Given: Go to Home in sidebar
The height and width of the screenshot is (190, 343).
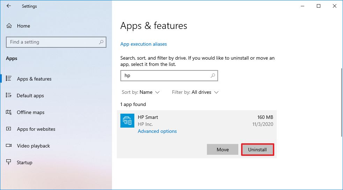Looking at the screenshot, I should (23, 26).
